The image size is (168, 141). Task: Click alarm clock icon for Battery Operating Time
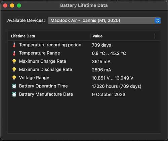tap(14, 86)
